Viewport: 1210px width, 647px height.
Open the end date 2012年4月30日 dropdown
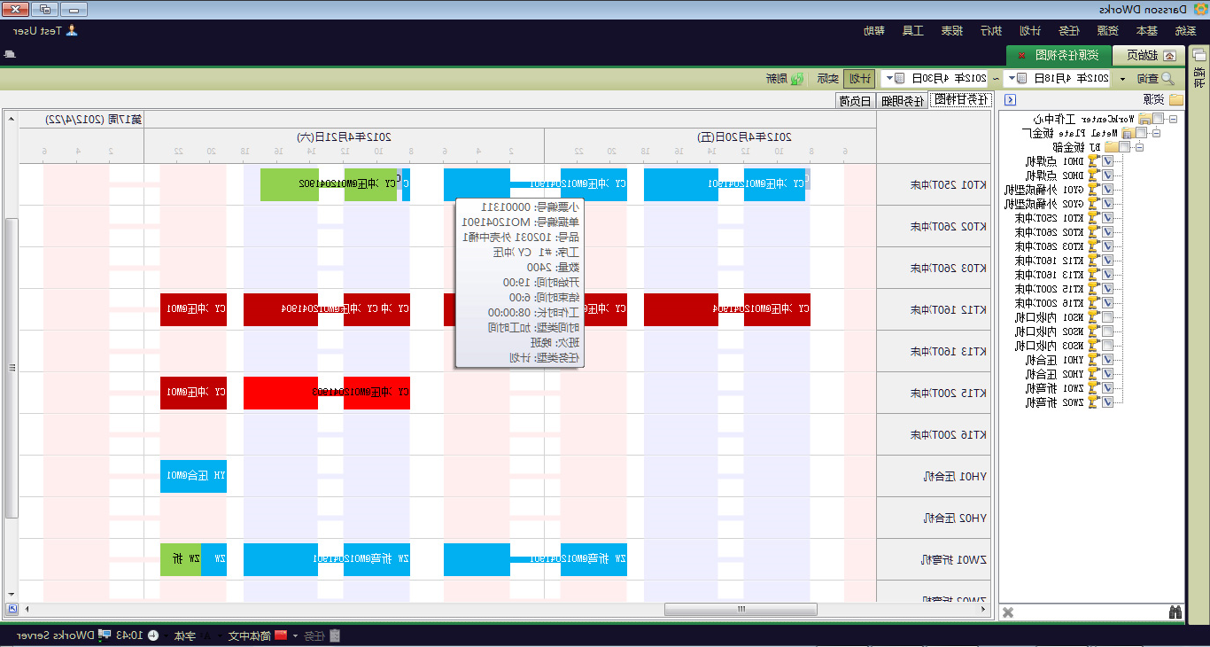coord(900,79)
